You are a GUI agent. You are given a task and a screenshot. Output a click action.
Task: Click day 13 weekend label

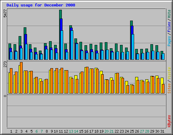pyautogui.click(x=71, y=131)
